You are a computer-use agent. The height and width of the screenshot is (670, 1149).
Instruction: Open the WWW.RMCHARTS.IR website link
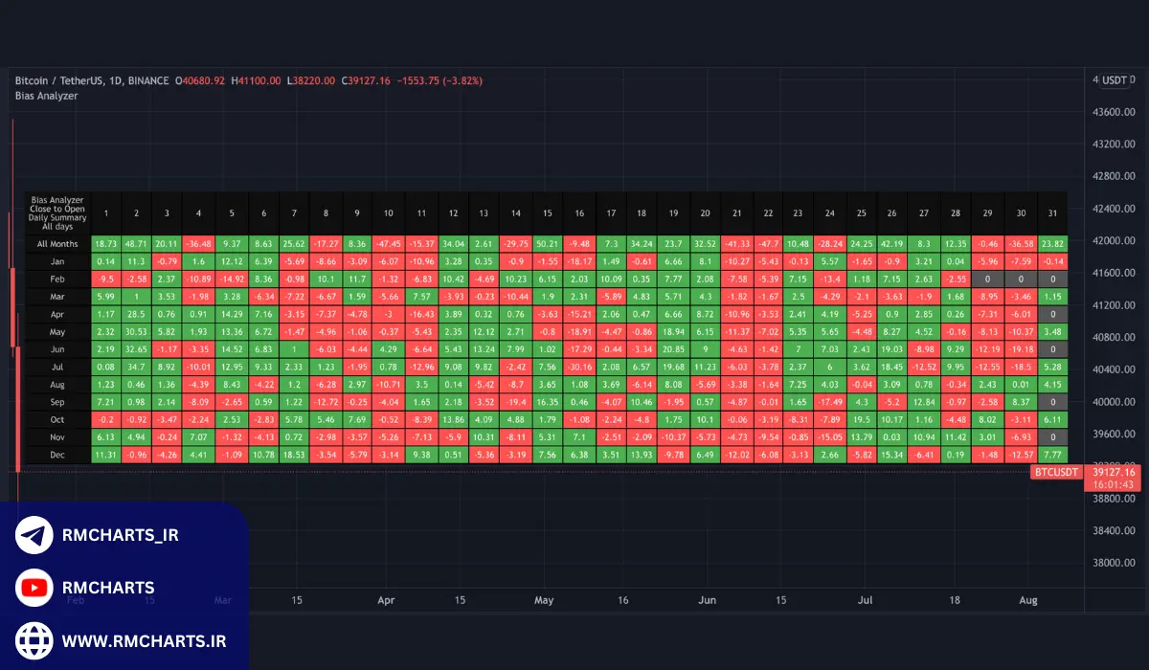pos(144,639)
